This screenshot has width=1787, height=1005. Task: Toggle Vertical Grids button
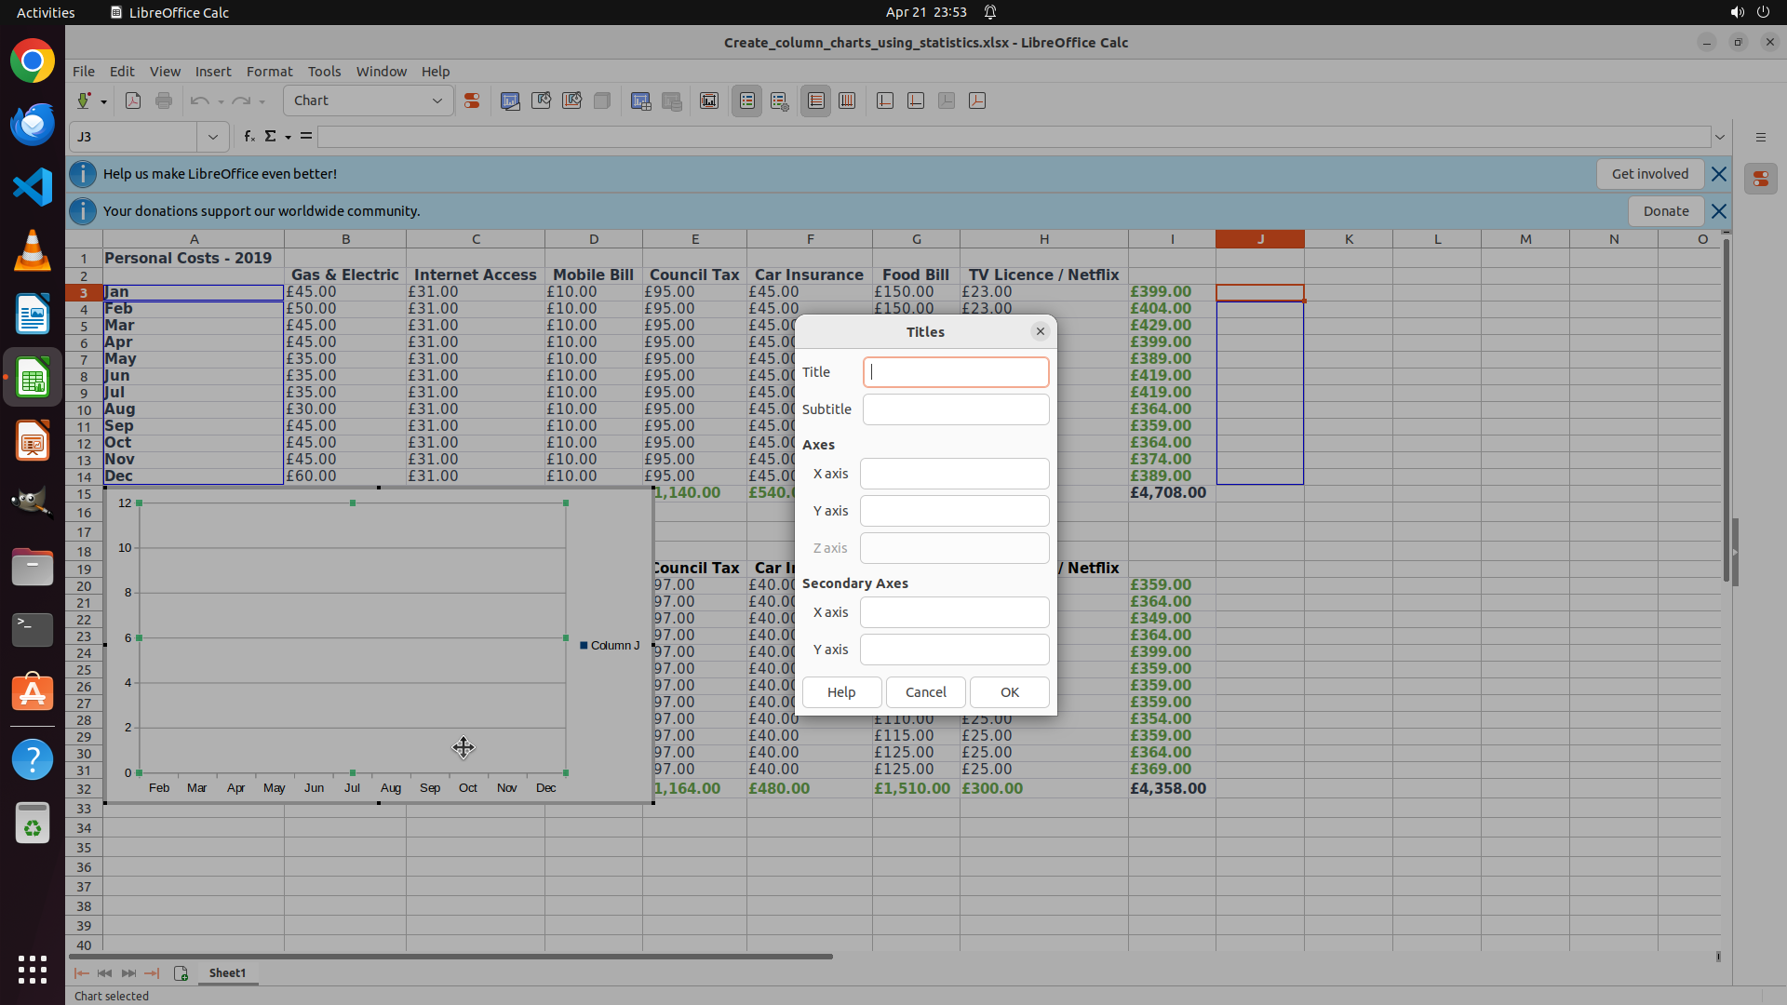pyautogui.click(x=847, y=100)
